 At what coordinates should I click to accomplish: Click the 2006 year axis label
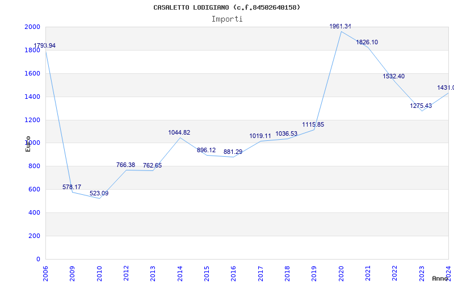[45, 273]
